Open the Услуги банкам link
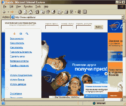 pos(17,80)
